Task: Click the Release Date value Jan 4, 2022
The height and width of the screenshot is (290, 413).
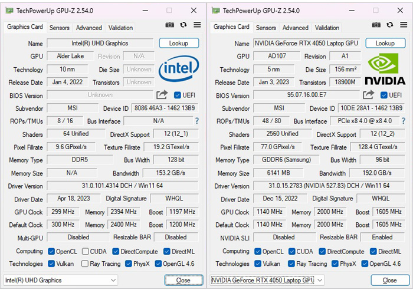Action: pos(67,82)
